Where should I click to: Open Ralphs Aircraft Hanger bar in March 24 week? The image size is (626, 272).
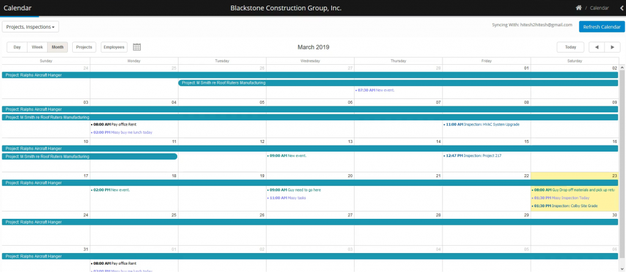(x=310, y=222)
